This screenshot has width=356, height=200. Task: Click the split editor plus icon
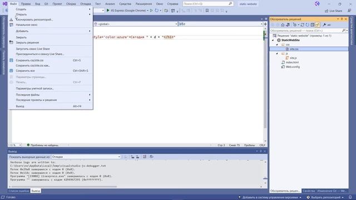[265, 24]
